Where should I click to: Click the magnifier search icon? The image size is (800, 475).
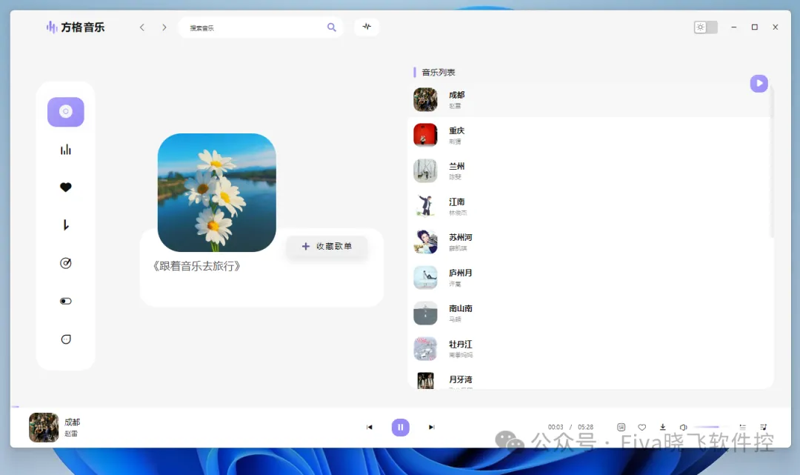pos(332,27)
